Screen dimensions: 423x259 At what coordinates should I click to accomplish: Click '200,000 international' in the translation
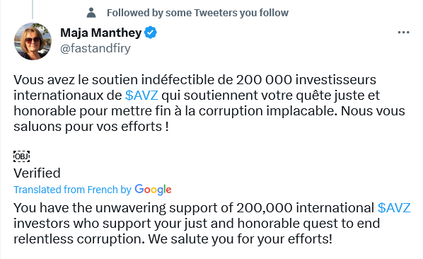[x=305, y=208]
